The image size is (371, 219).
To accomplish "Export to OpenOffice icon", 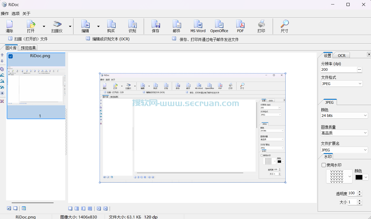I will click(219, 24).
